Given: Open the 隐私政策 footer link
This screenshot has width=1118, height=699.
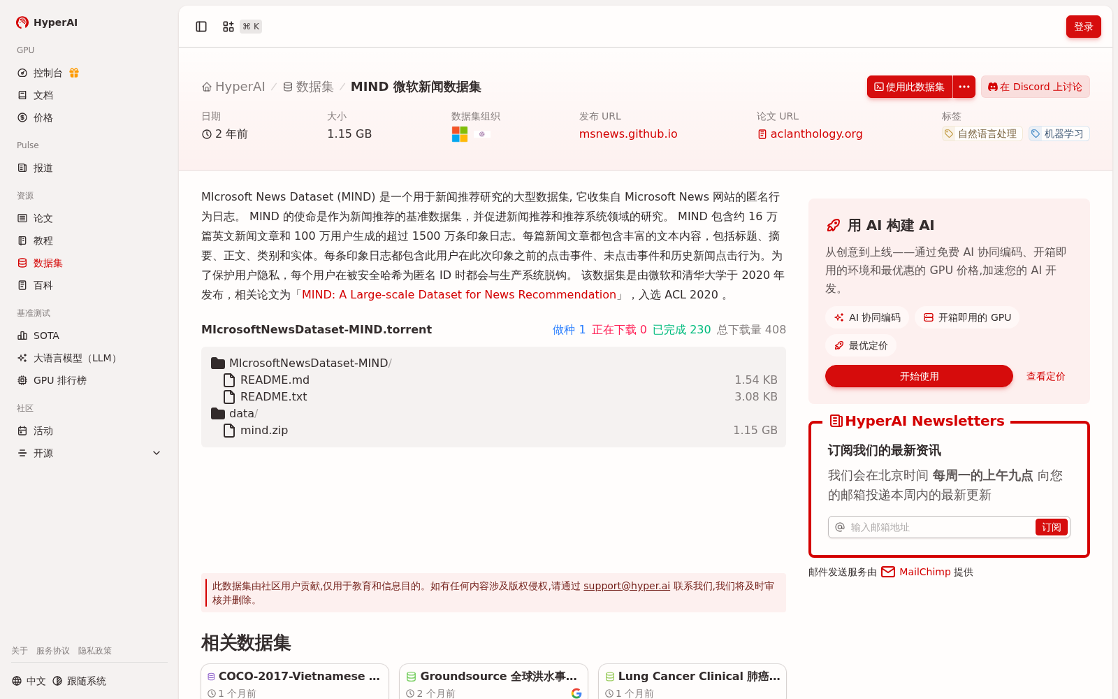Looking at the screenshot, I should [x=95, y=651].
